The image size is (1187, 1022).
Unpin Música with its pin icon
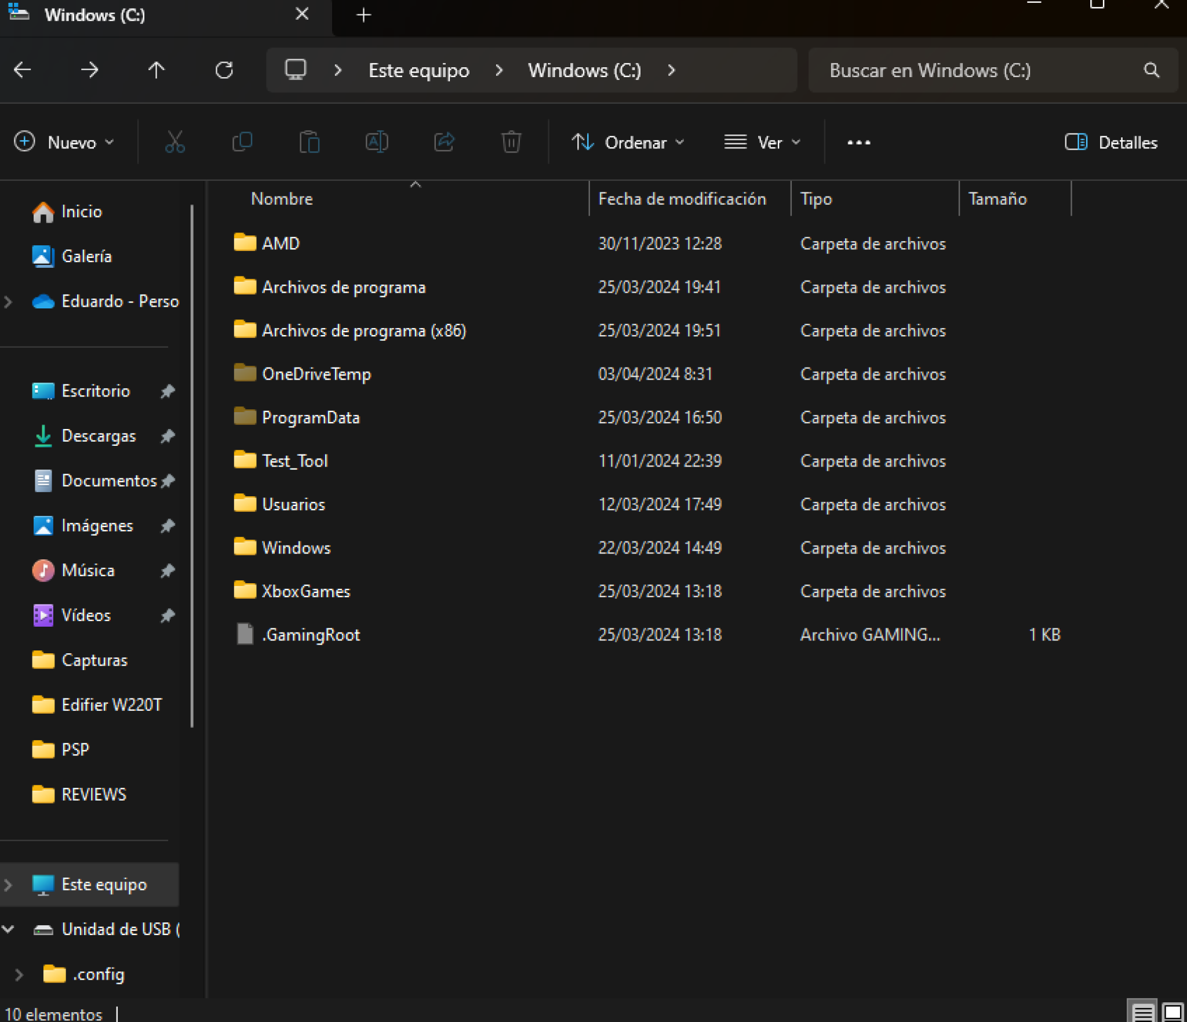(x=168, y=570)
